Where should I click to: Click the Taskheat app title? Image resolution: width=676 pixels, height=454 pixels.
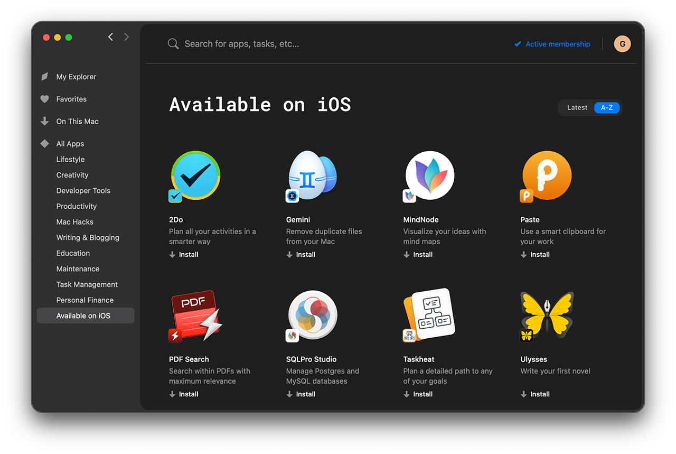click(x=419, y=359)
